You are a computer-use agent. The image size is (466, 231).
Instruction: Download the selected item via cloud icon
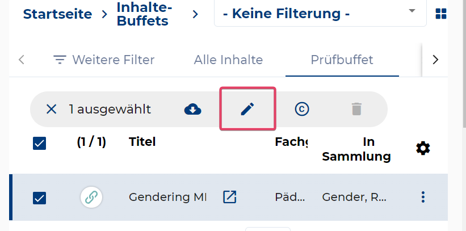click(193, 109)
